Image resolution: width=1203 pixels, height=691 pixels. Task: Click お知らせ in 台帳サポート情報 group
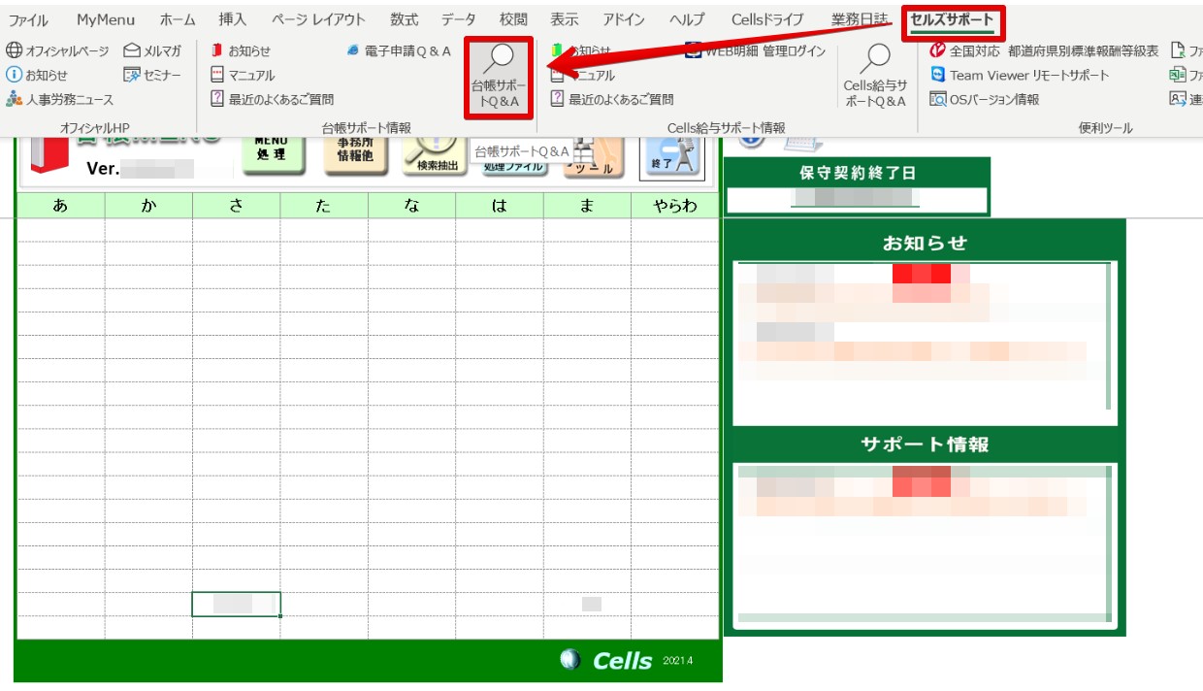pyautogui.click(x=241, y=50)
